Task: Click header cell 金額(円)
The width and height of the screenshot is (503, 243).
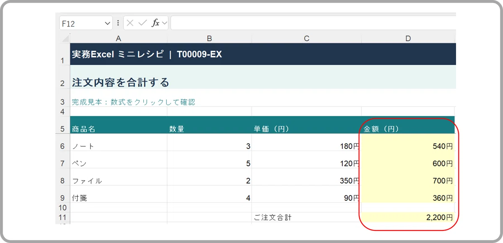Action: 408,125
